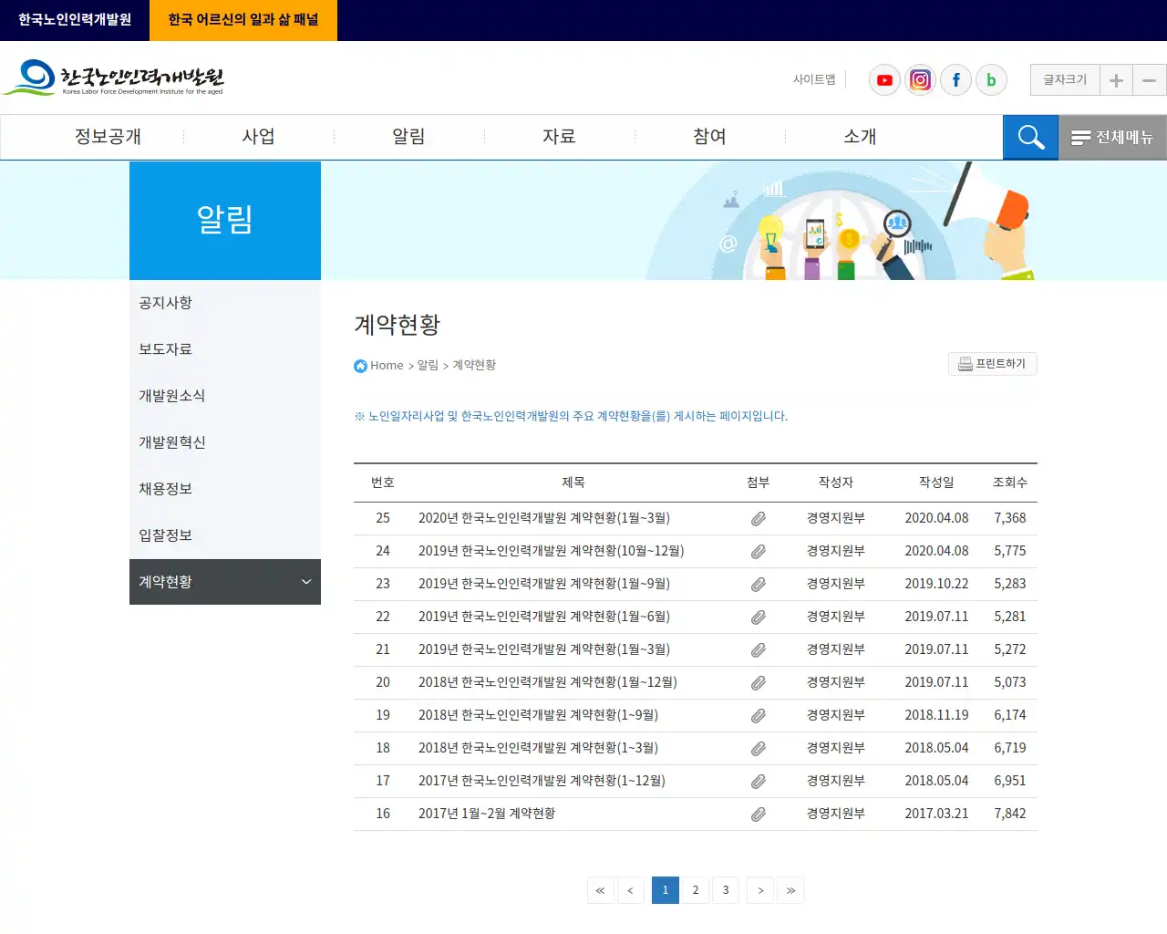The width and height of the screenshot is (1167, 934).
Task: Open 2019년 계약현황(1월~3월) post
Action: click(544, 649)
